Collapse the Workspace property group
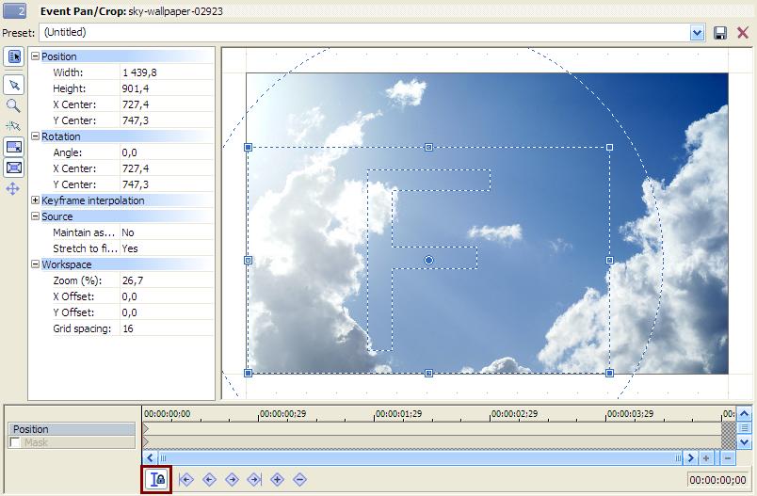757x496 pixels. click(36, 264)
